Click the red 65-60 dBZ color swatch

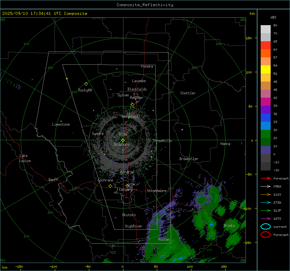pos(266,45)
